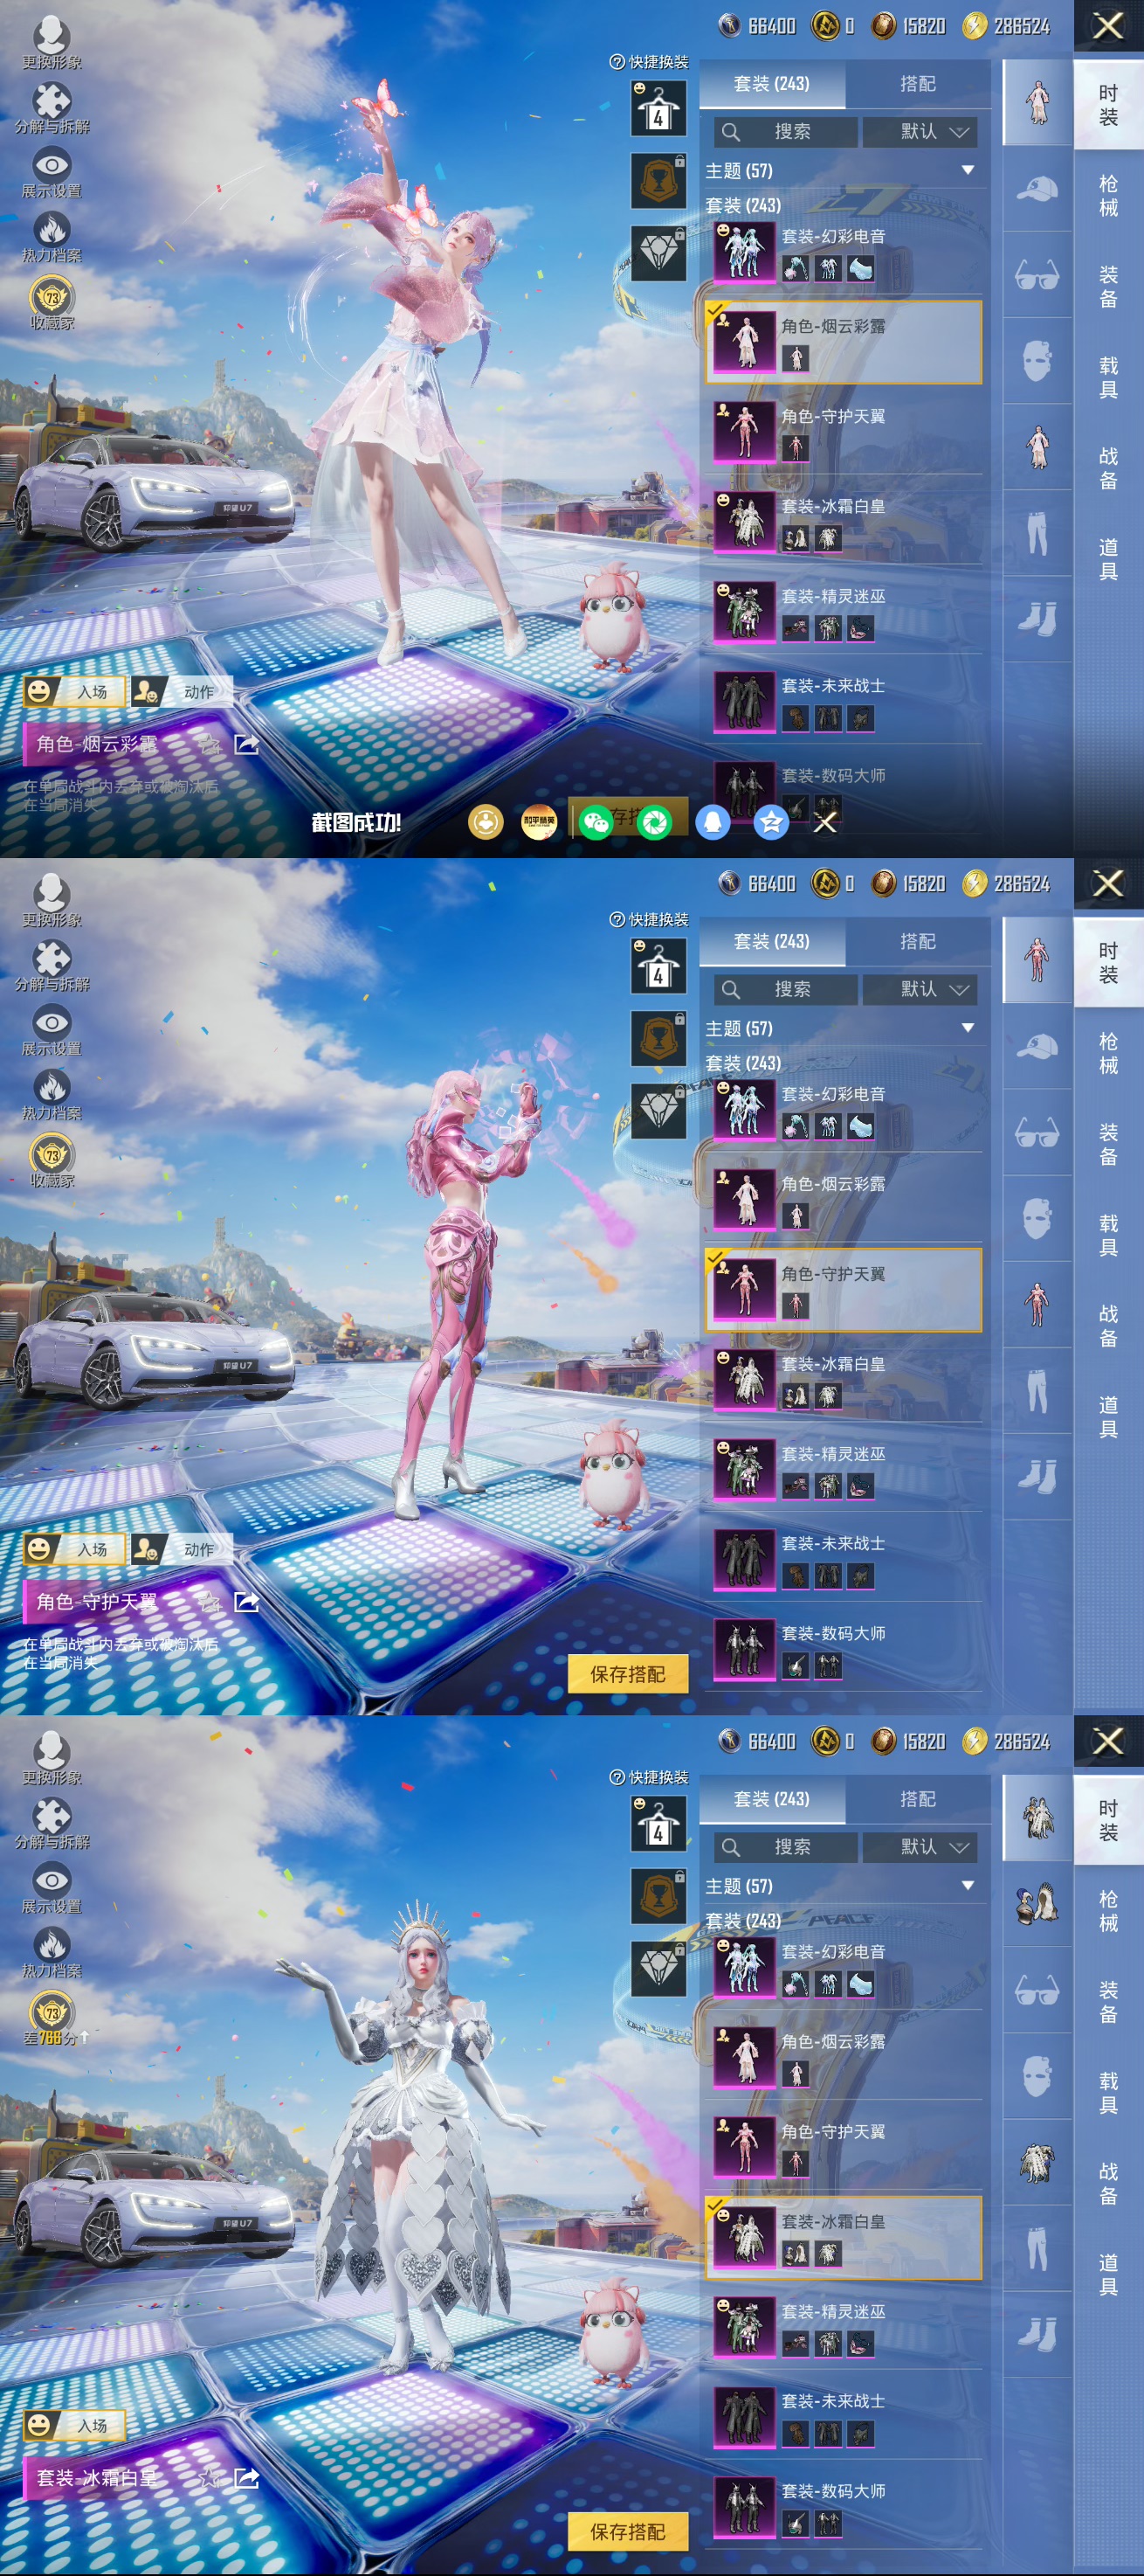Image resolution: width=1144 pixels, height=2576 pixels.
Task: Choose 角色-烟云彩霞 outfit in bottom screenshot
Action: [844, 2057]
